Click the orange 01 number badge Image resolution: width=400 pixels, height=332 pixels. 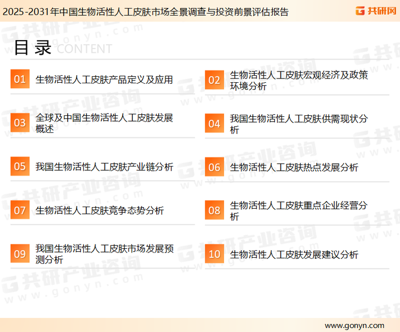pos(20,79)
